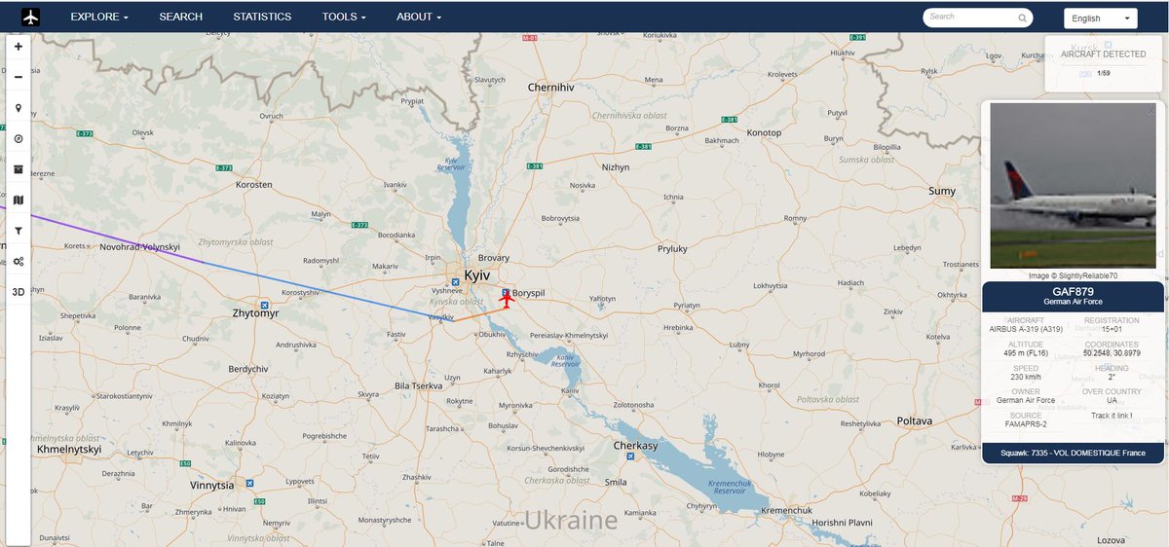Click the airplane logo in header

pos(31,18)
